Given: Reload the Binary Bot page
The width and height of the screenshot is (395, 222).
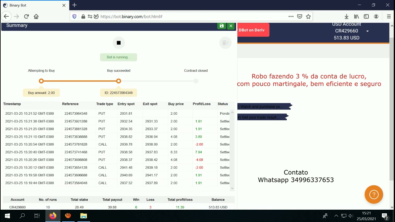Looking at the screenshot, I should tap(26, 17).
